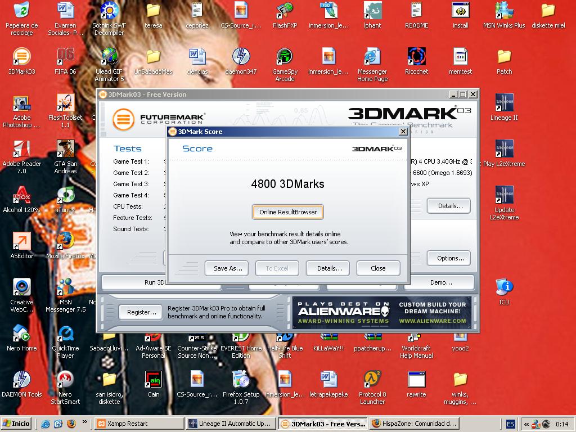Switch to Xampp Restart taskbar item

[138, 424]
